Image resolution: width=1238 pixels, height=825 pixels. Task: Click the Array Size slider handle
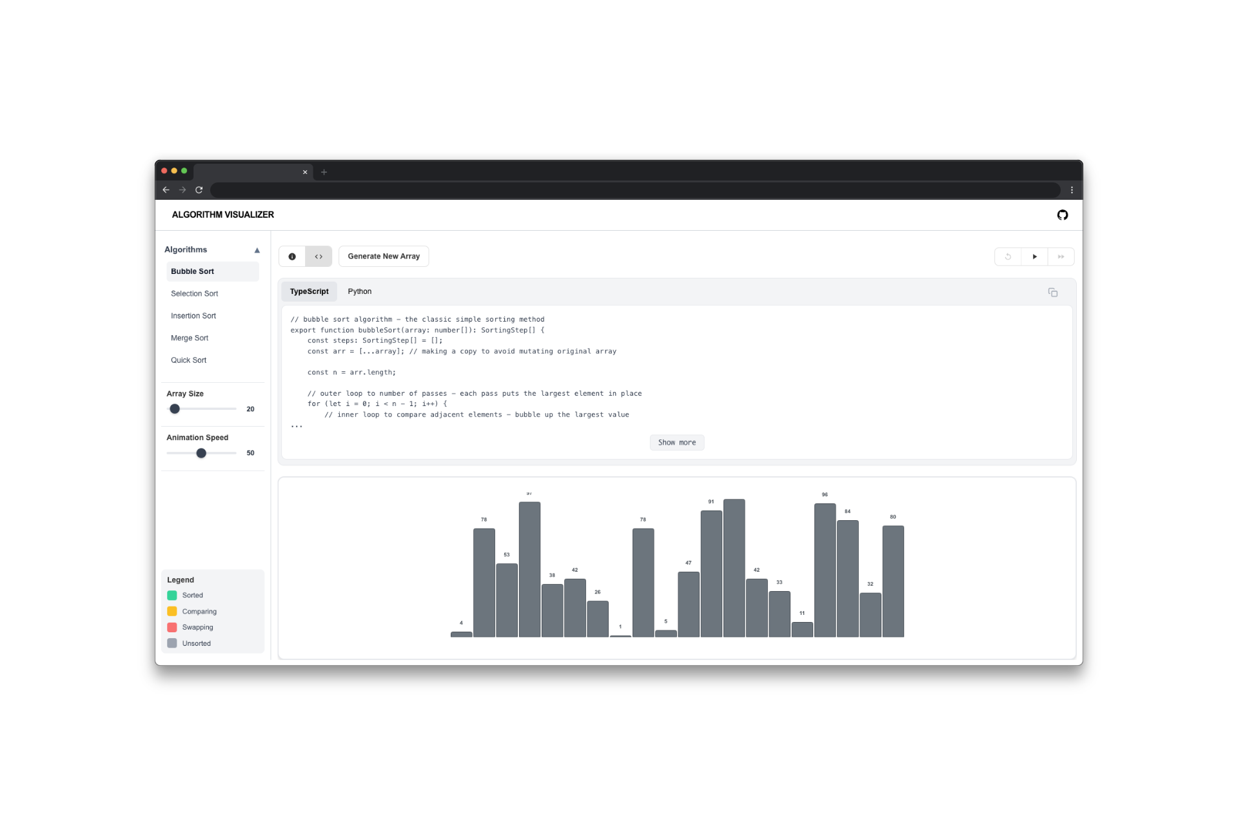coord(175,409)
